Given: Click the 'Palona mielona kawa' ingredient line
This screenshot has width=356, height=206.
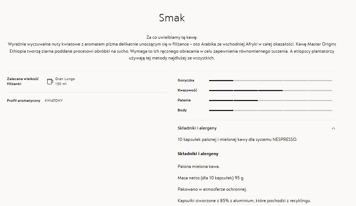Looking at the screenshot, I should click(198, 167).
